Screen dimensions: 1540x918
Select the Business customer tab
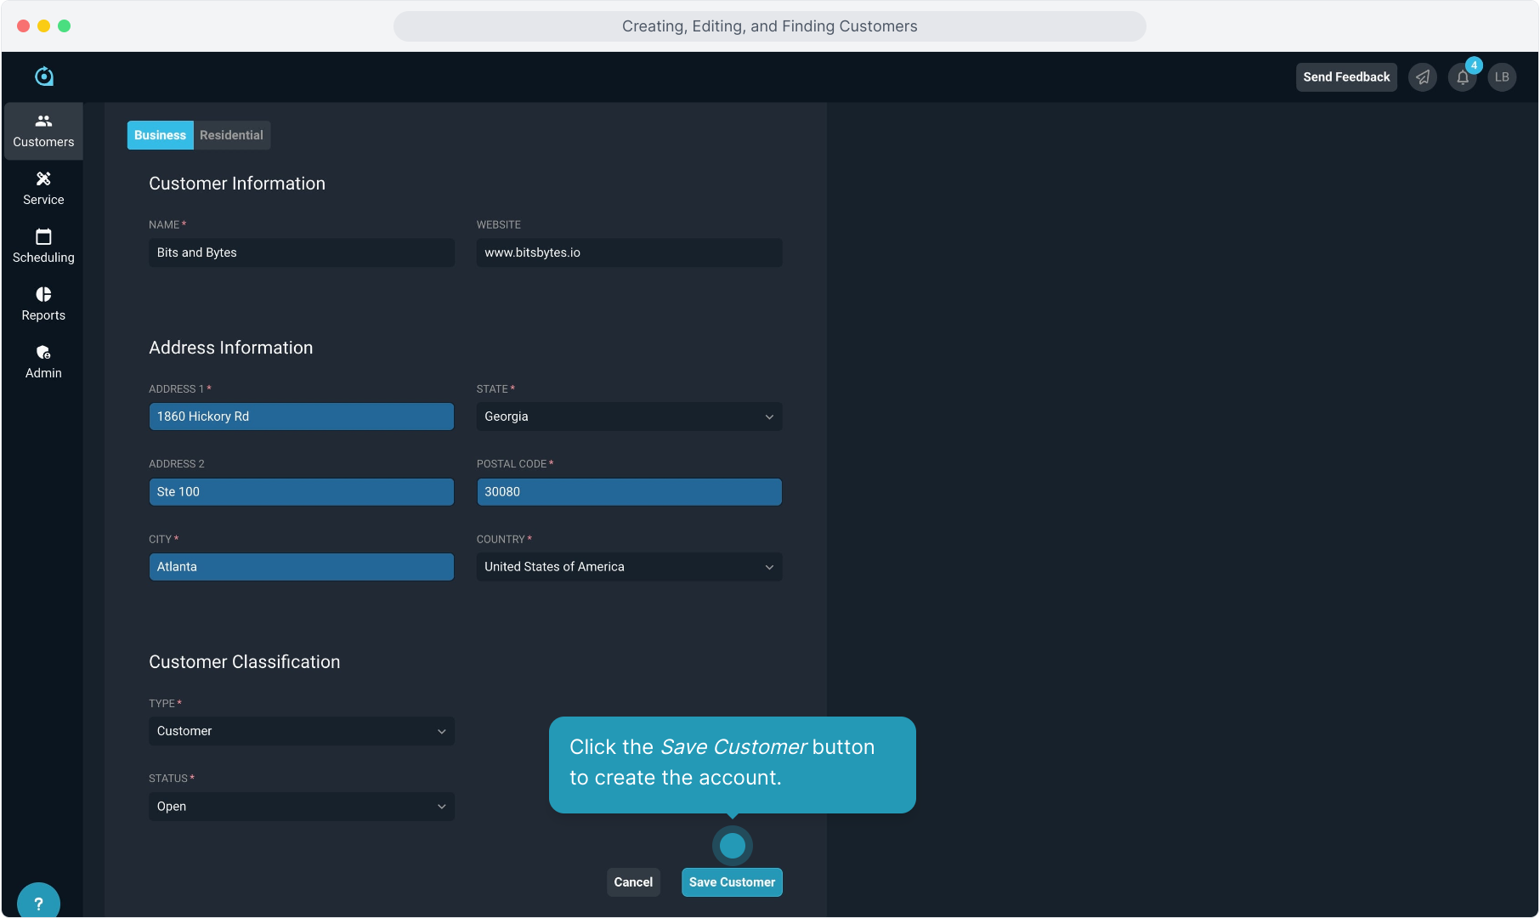160,135
